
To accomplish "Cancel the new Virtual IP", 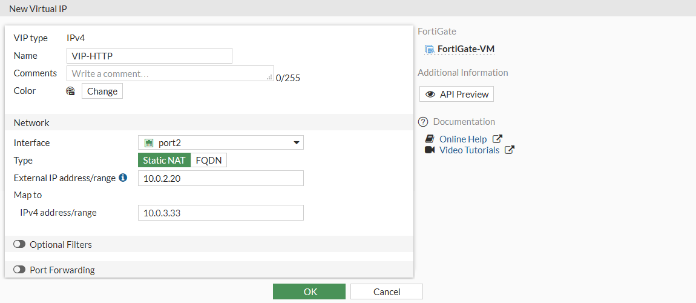I will coord(386,291).
